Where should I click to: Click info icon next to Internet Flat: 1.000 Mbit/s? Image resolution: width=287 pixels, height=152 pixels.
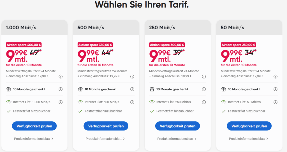tap(61, 102)
